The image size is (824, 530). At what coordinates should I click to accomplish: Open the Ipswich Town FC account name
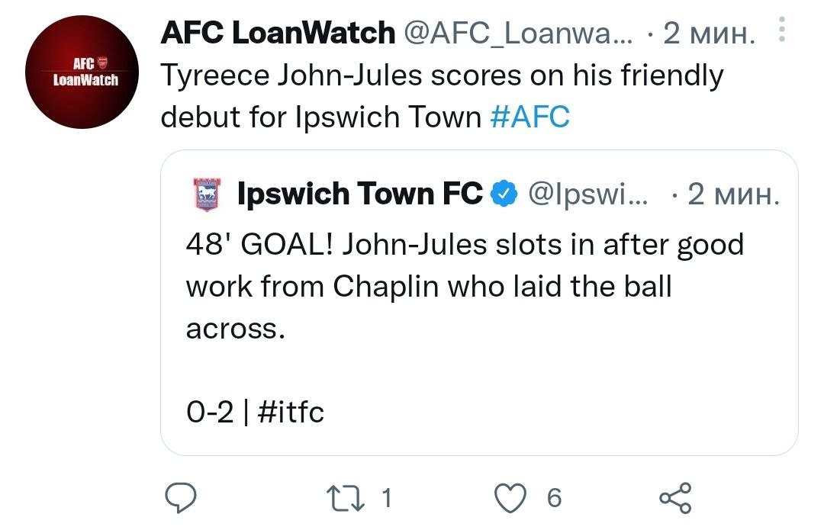coord(360,195)
